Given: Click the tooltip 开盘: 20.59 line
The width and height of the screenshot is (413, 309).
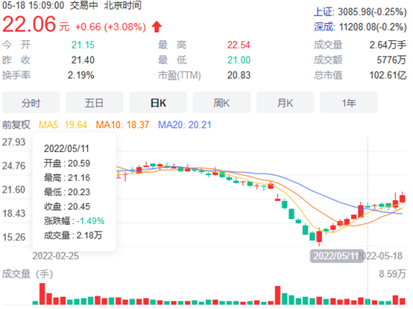Looking at the screenshot, I should point(67,163).
